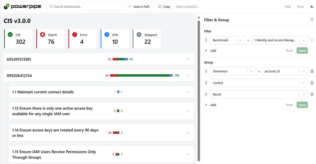Open the Docs page

click(300, 6)
